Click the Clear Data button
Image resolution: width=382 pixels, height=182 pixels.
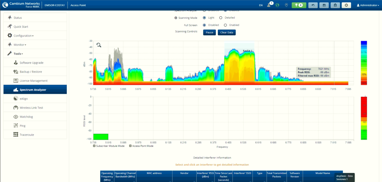click(x=227, y=32)
